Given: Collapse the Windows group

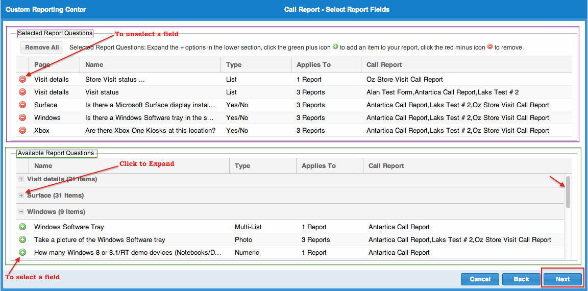Looking at the screenshot, I should point(21,212).
